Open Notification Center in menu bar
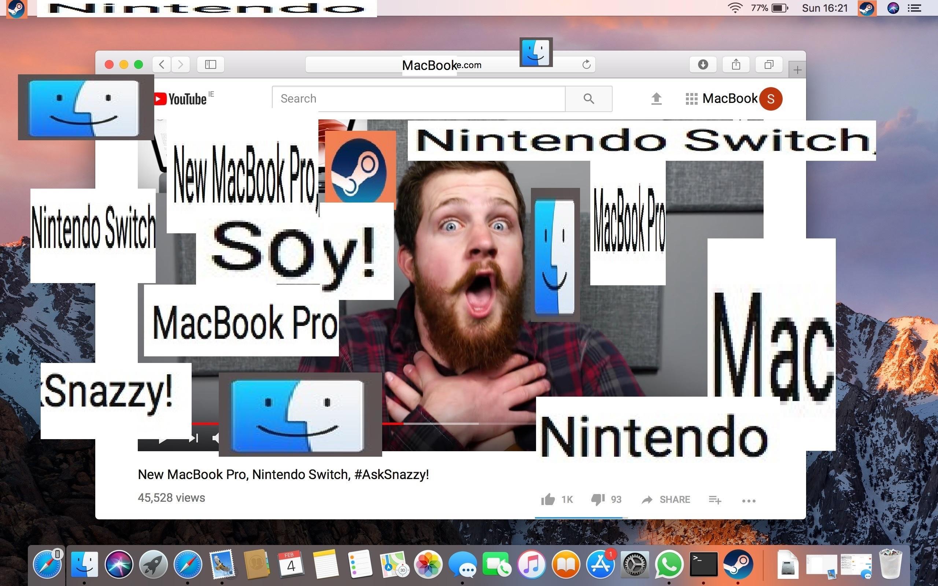 (x=915, y=8)
